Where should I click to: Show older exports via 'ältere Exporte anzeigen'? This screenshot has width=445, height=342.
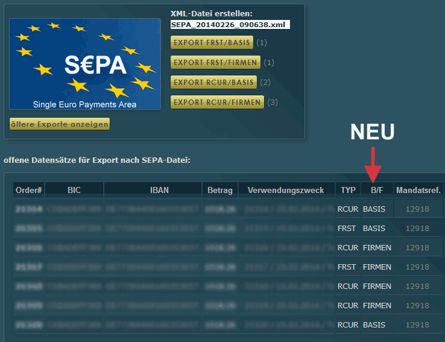click(x=60, y=124)
